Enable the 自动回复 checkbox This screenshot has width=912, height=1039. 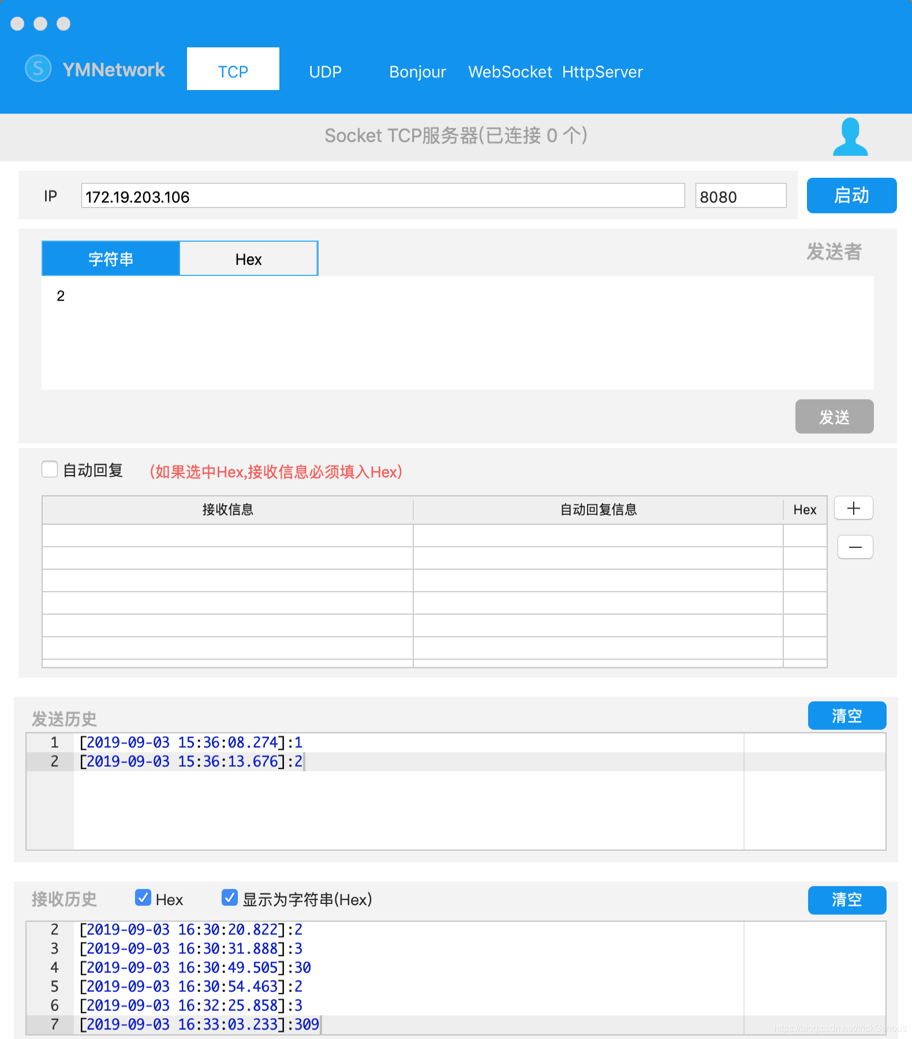[50, 469]
